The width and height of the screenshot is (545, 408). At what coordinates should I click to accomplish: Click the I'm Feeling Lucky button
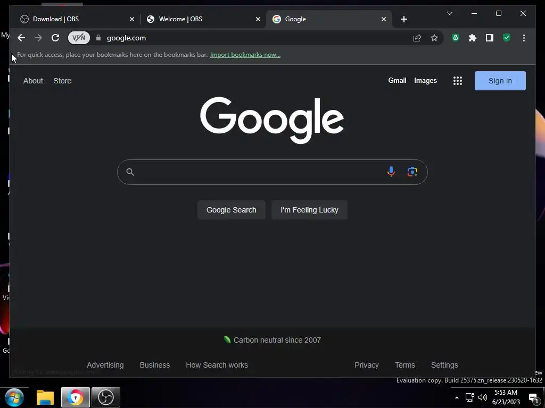pyautogui.click(x=309, y=210)
